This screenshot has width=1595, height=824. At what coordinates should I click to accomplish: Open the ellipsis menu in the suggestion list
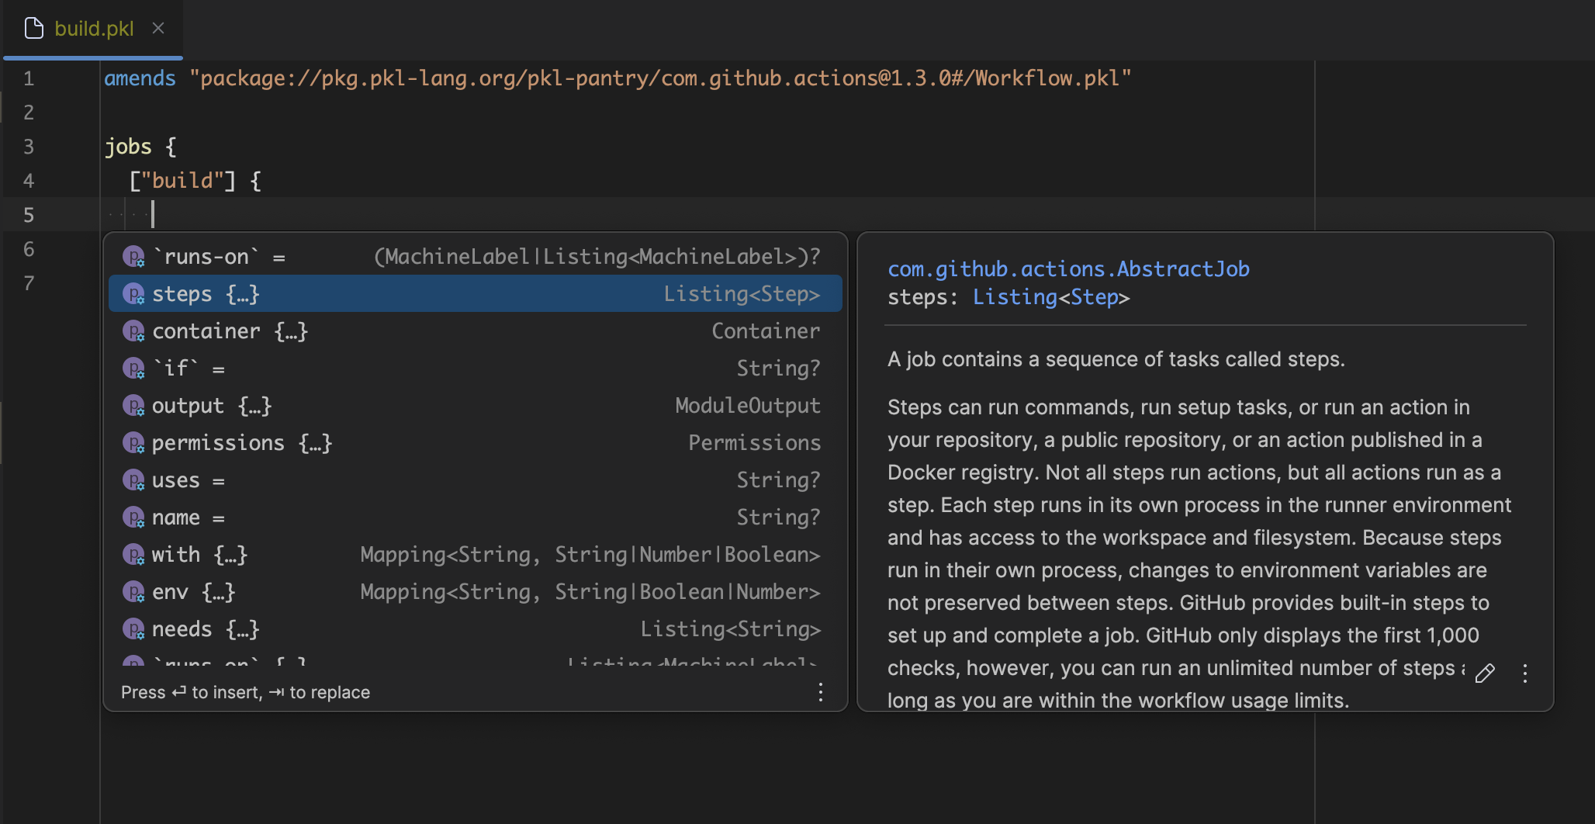coord(821,692)
